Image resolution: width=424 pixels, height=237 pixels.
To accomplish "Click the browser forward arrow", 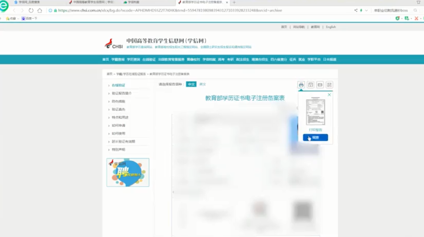I will tap(22, 10).
